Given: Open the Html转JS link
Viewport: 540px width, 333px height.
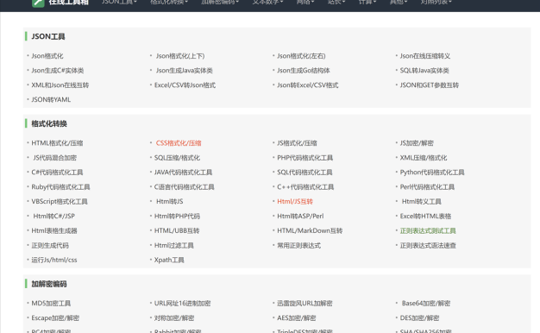Looking at the screenshot, I should pos(169,202).
